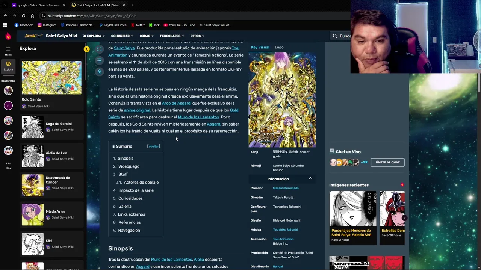Open Deathmask de Cancer sidebar card
This screenshot has height=270, width=481.
[x=51, y=185]
